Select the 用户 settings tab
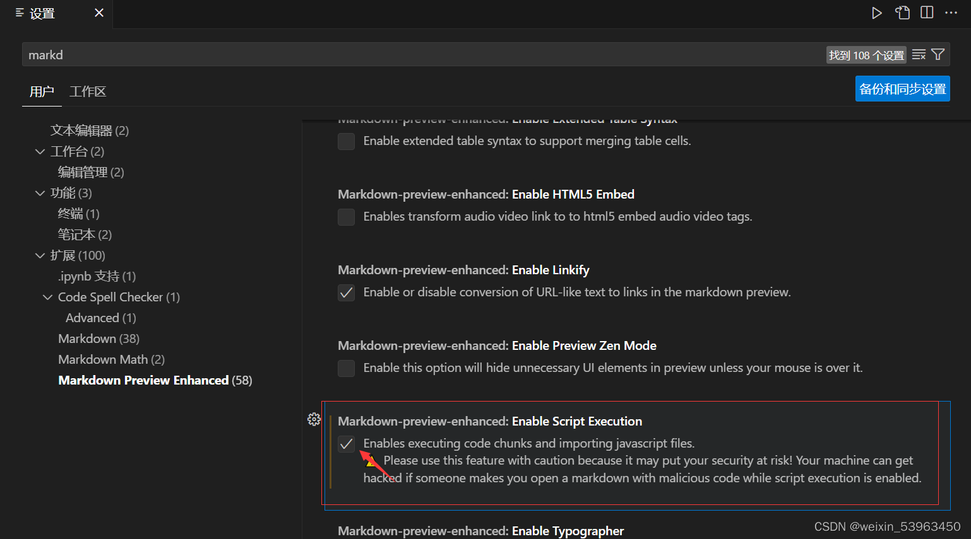This screenshot has width=971, height=539. [x=42, y=91]
